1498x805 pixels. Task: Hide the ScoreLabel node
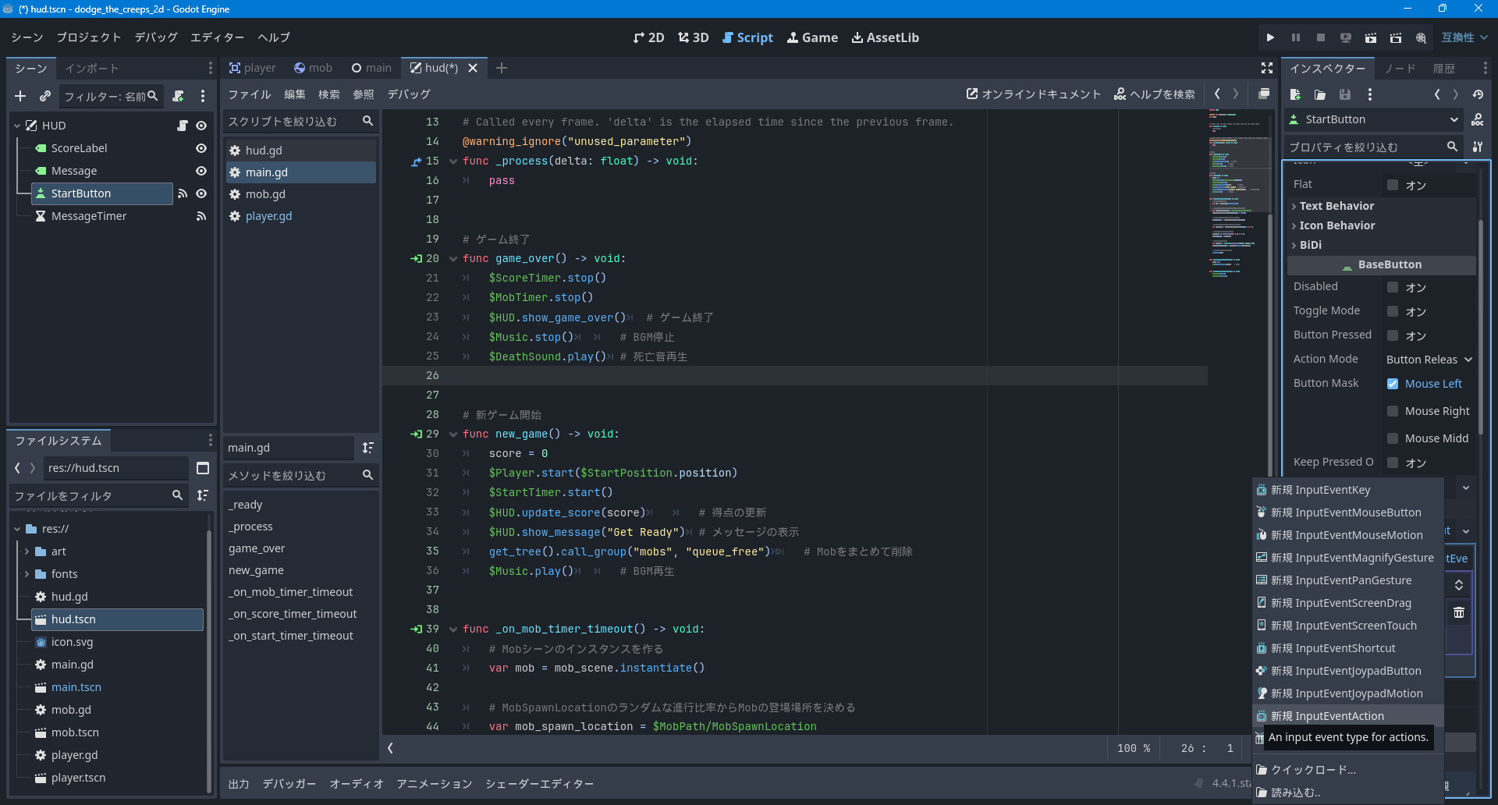click(201, 148)
